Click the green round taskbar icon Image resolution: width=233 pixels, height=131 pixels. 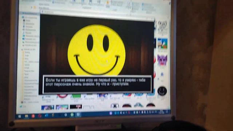pyautogui.click(x=72, y=115)
